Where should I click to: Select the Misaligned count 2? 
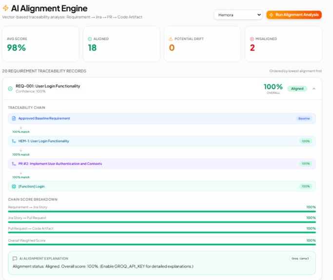coord(252,48)
